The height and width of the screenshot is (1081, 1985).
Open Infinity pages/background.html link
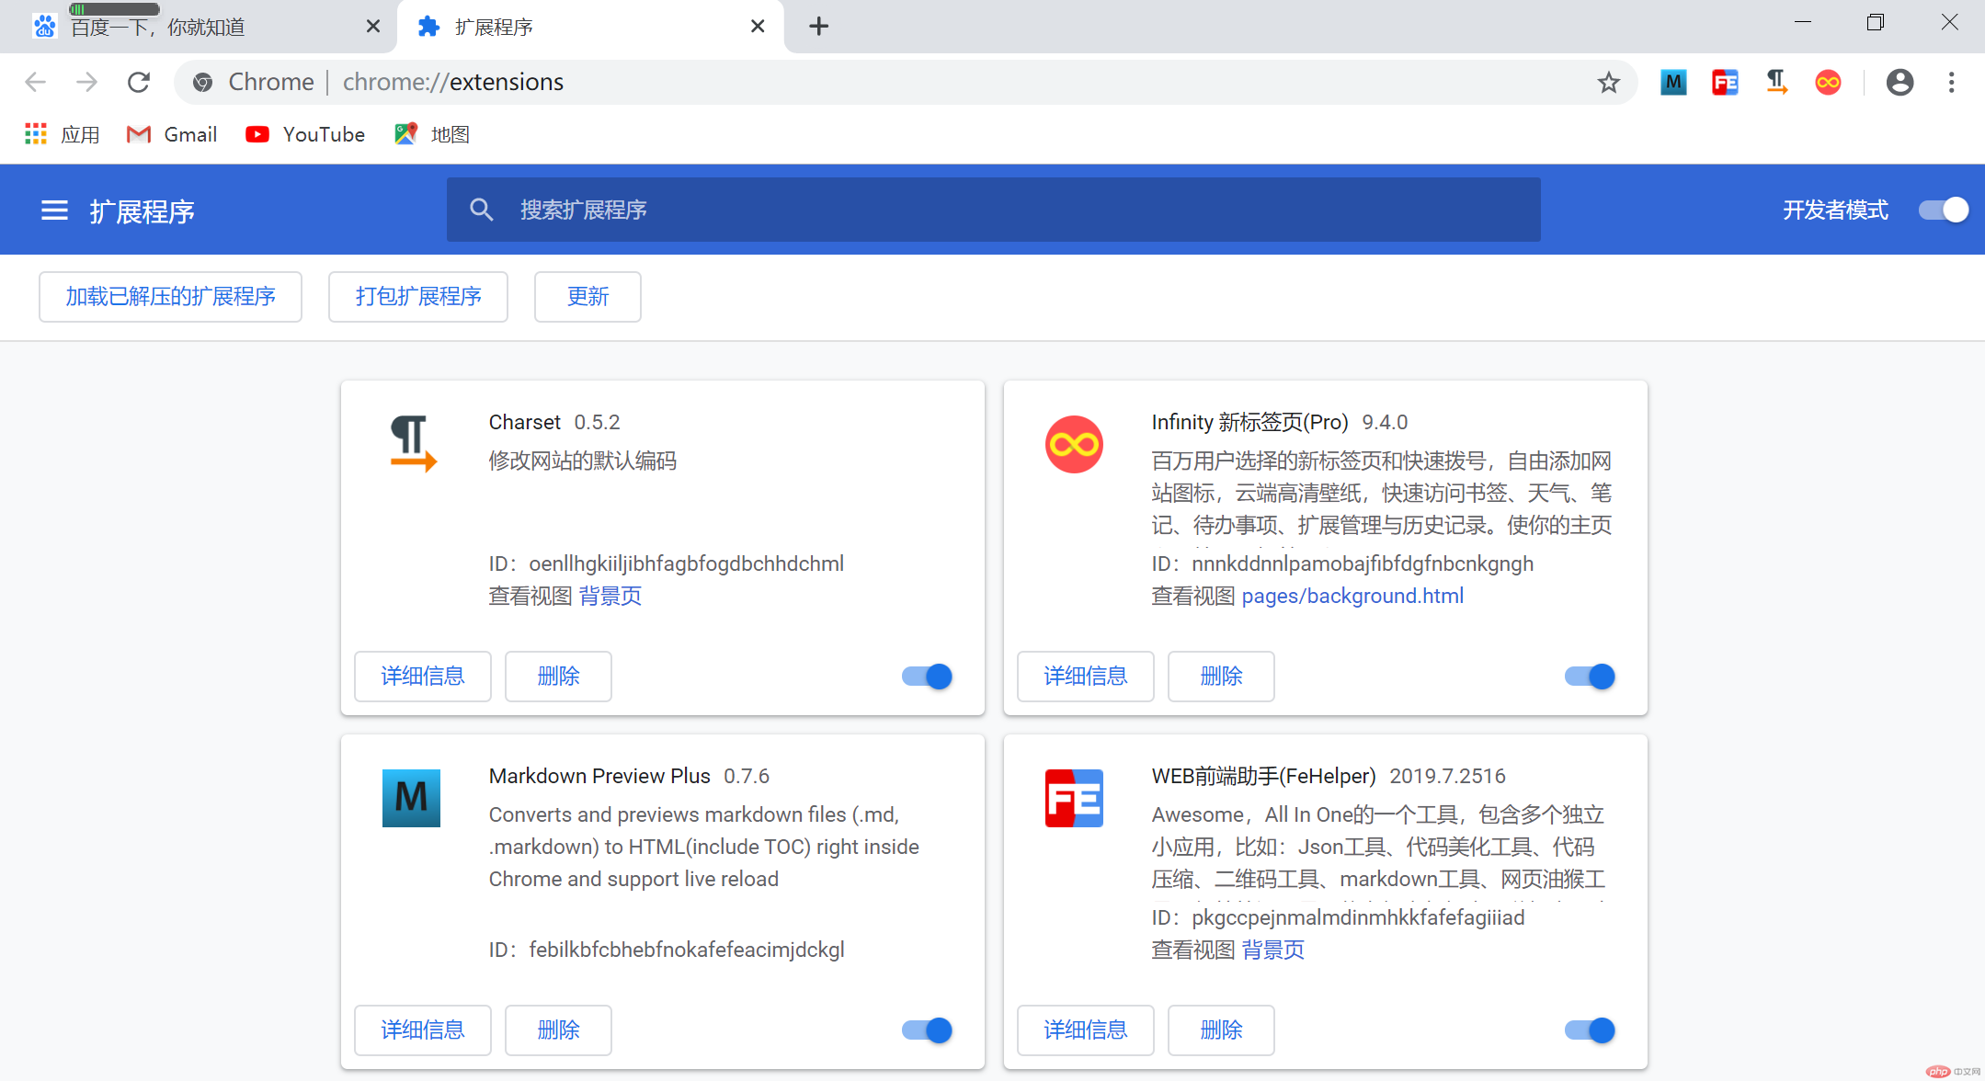[x=1352, y=596]
